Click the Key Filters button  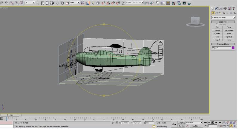pos(196,126)
